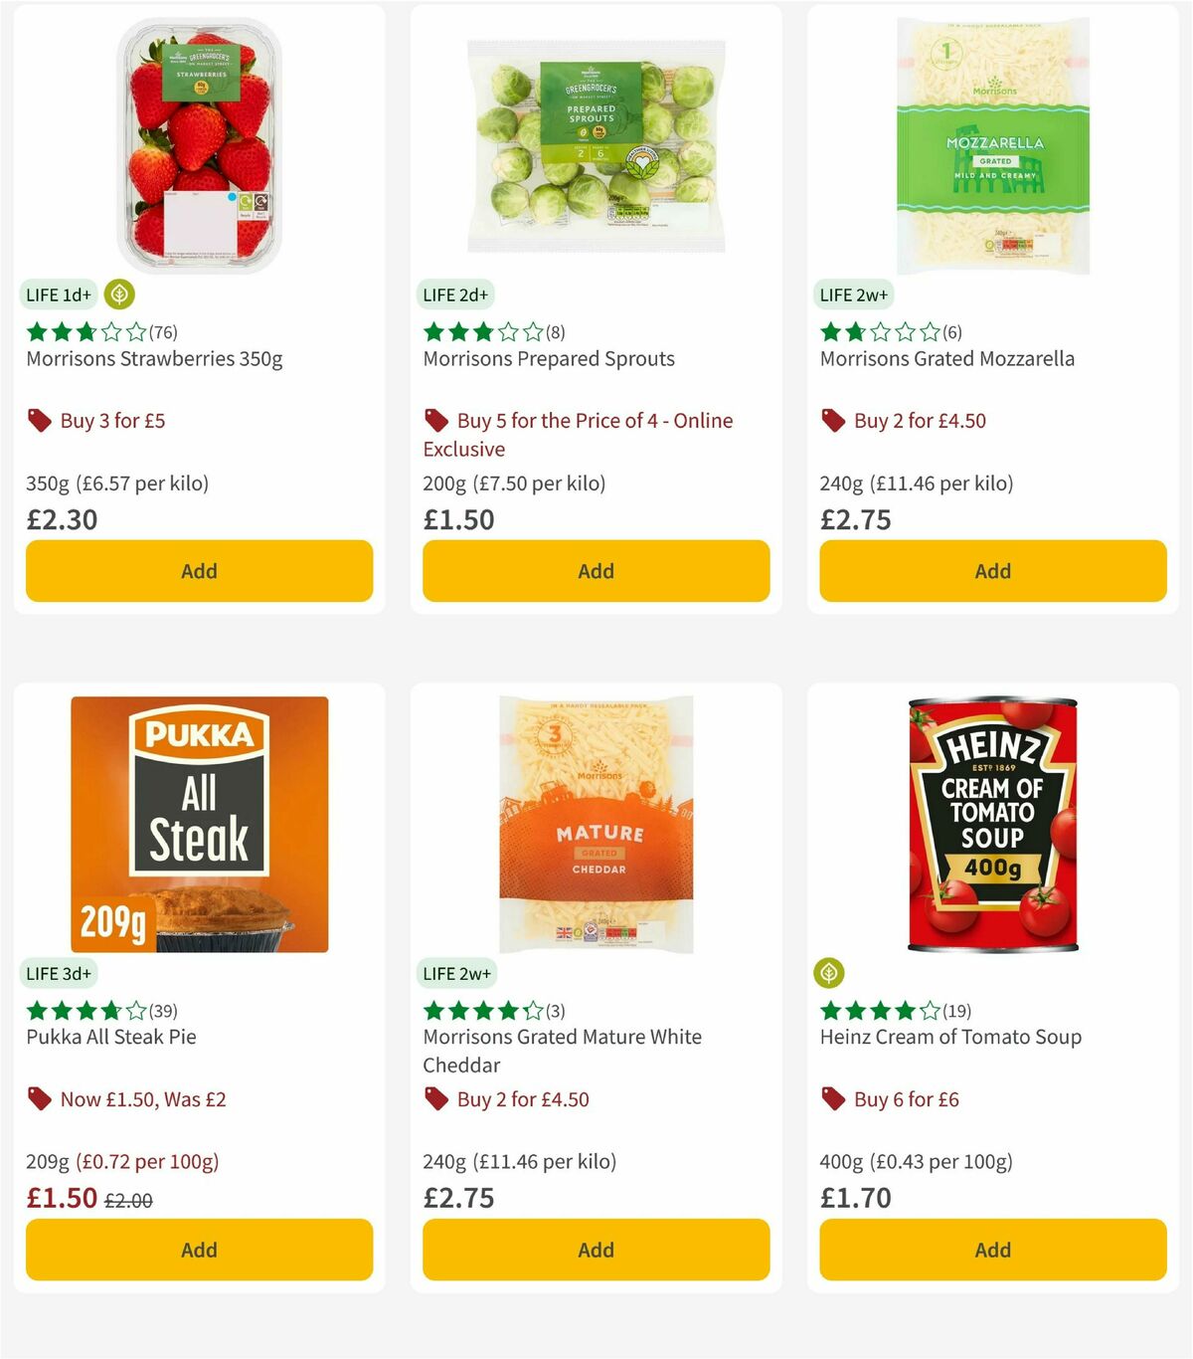View the 76 reviews for Strawberries
The height and width of the screenshot is (1359, 1193).
click(162, 331)
